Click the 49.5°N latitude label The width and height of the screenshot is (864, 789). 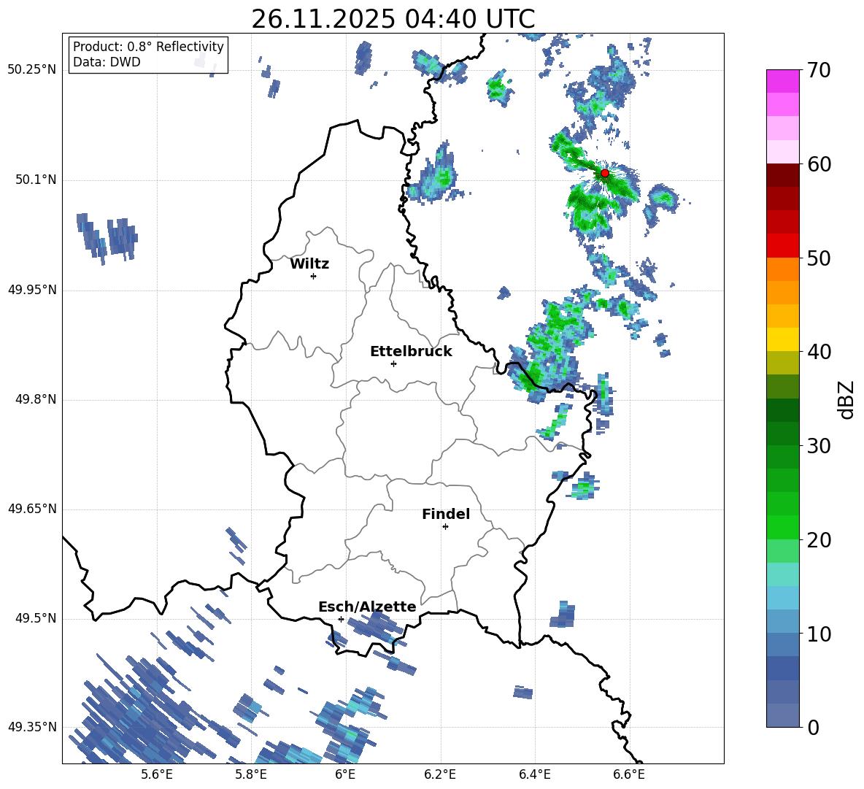(x=35, y=618)
